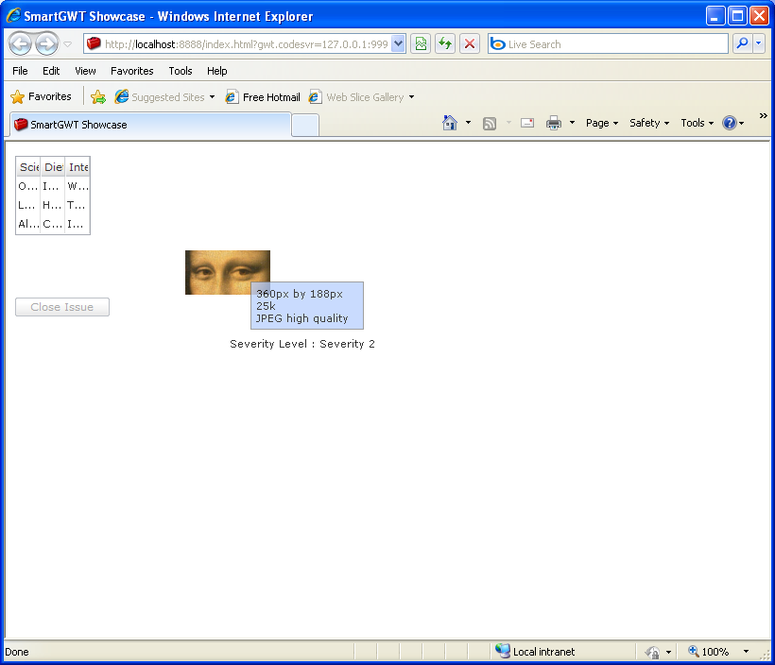Expand Suggested Sites dropdown arrow
This screenshot has width=775, height=665.
(x=212, y=97)
